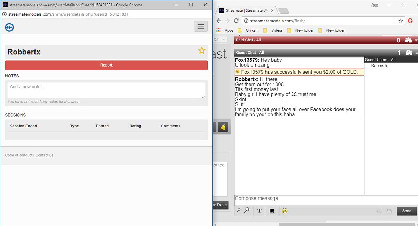Maximize the Streamate Chrome window

pos(403,5)
